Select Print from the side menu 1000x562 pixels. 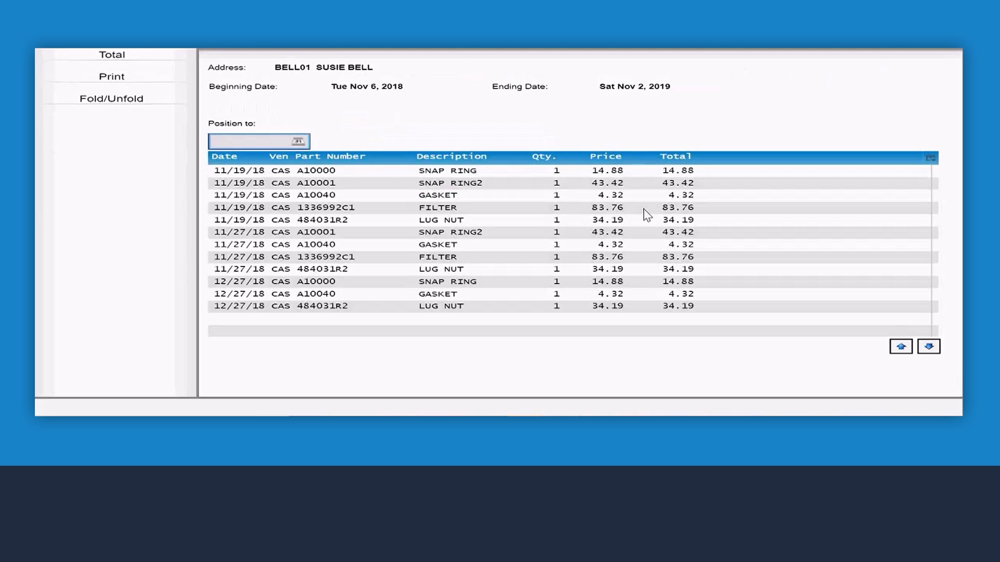point(112,76)
